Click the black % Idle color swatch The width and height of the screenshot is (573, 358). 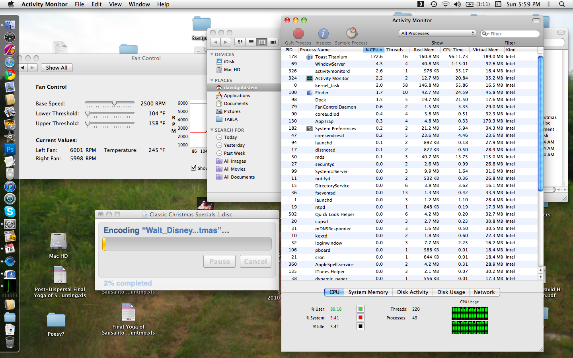point(360,326)
